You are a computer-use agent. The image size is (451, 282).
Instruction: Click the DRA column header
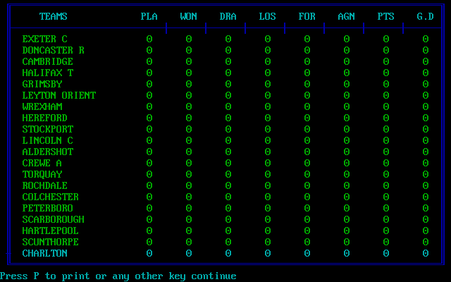[x=228, y=16]
